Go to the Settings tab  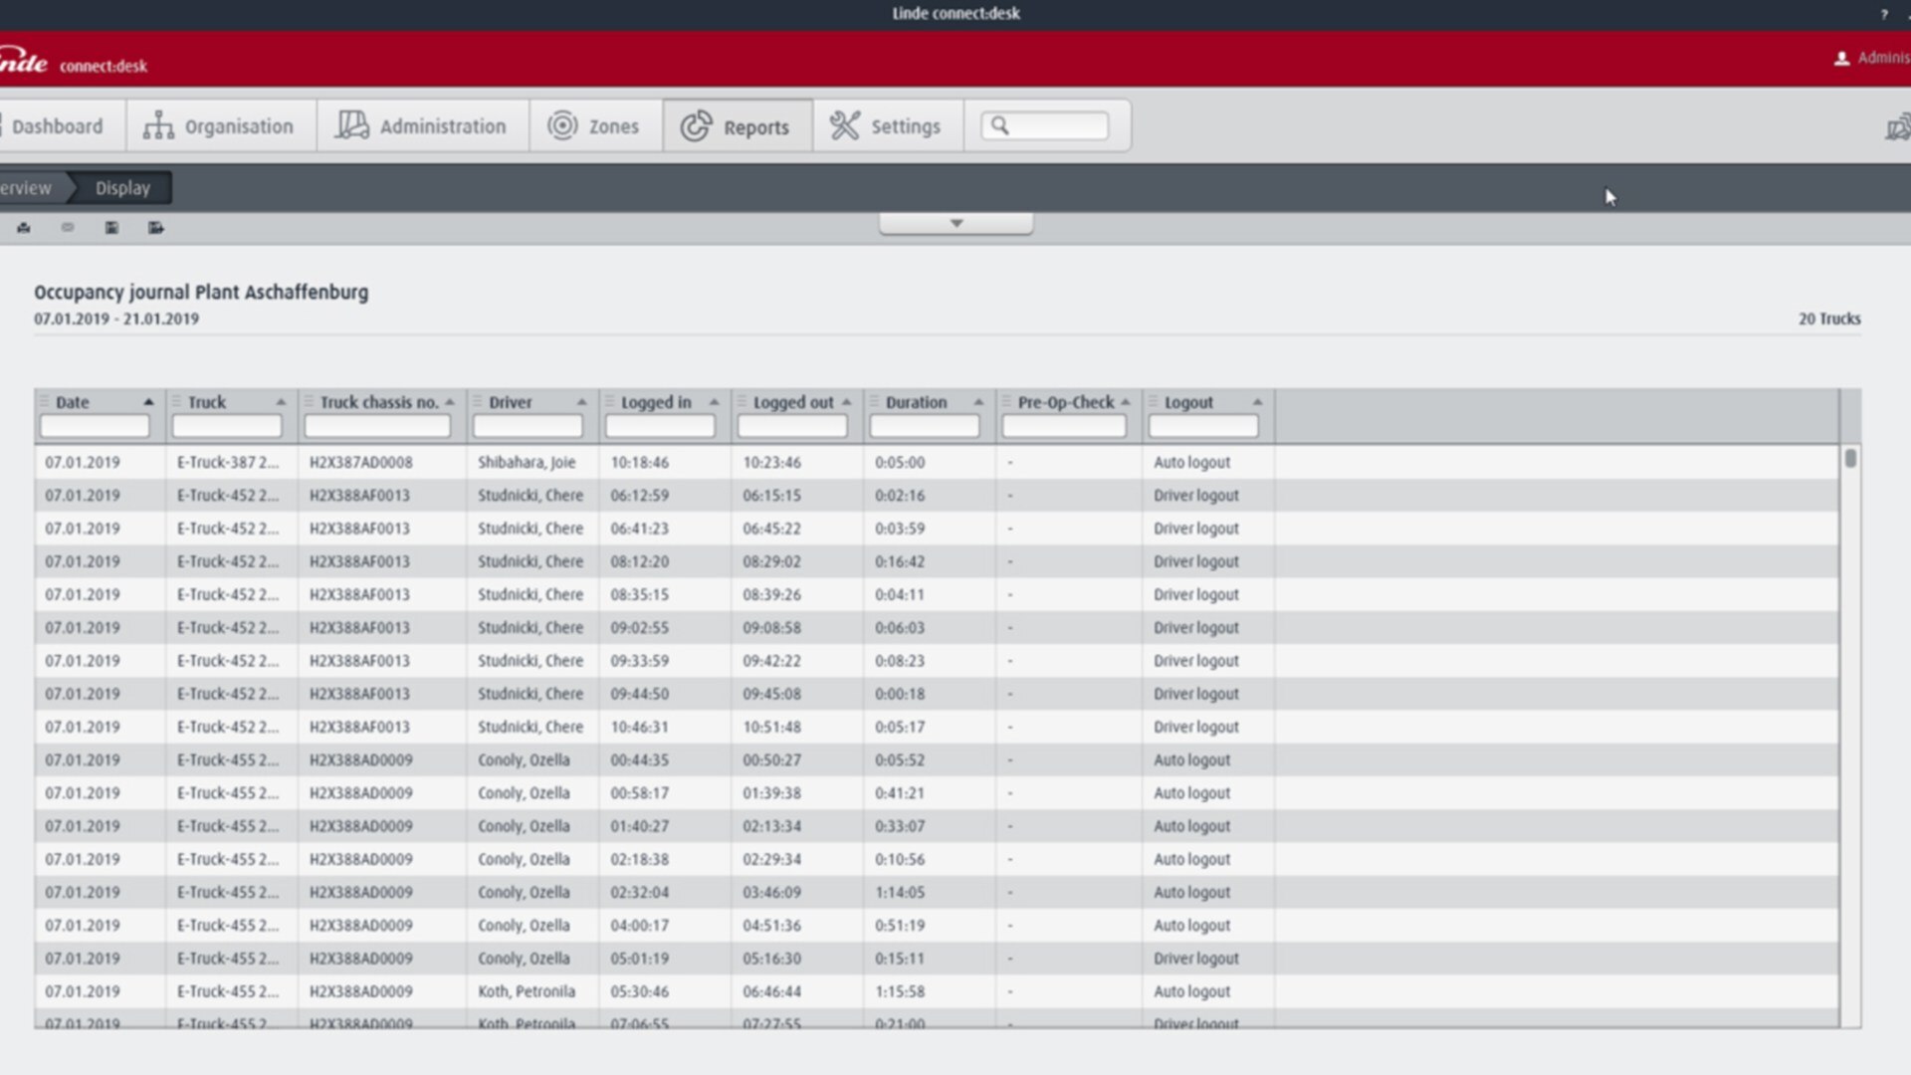click(887, 126)
